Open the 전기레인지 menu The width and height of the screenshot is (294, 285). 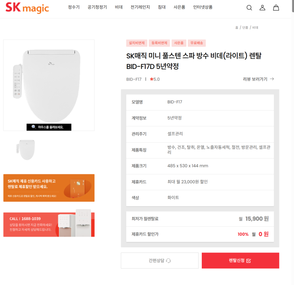pos(140,7)
